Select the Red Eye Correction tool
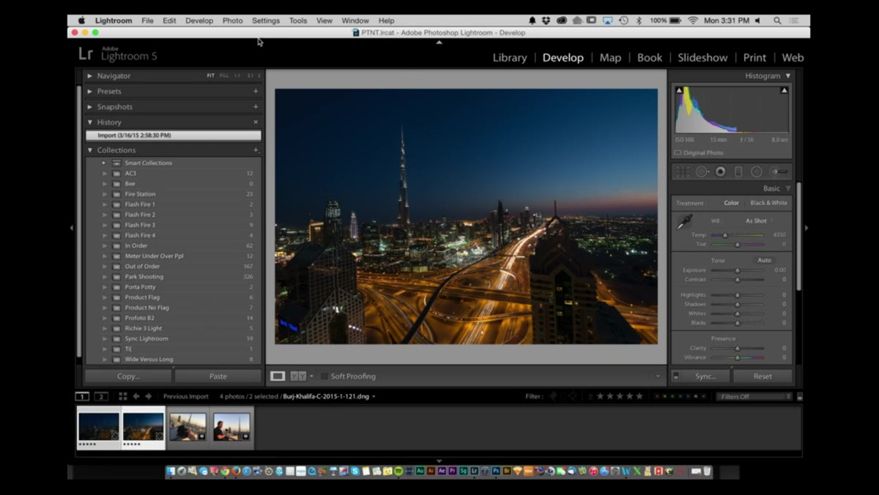This screenshot has height=495, width=879. [720, 171]
